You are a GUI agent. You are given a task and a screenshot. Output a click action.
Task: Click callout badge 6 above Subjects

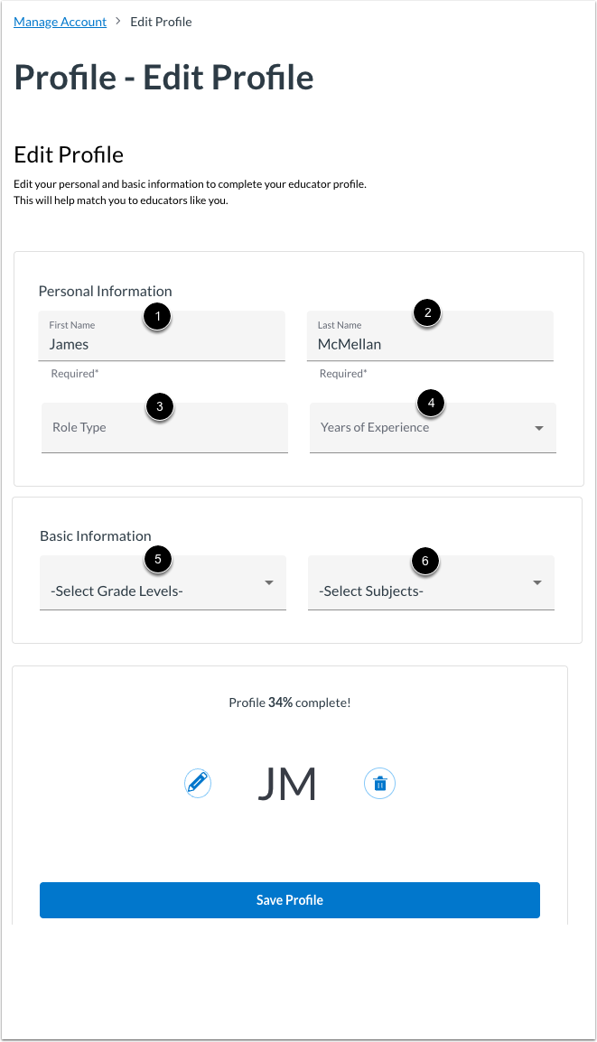pyautogui.click(x=425, y=560)
